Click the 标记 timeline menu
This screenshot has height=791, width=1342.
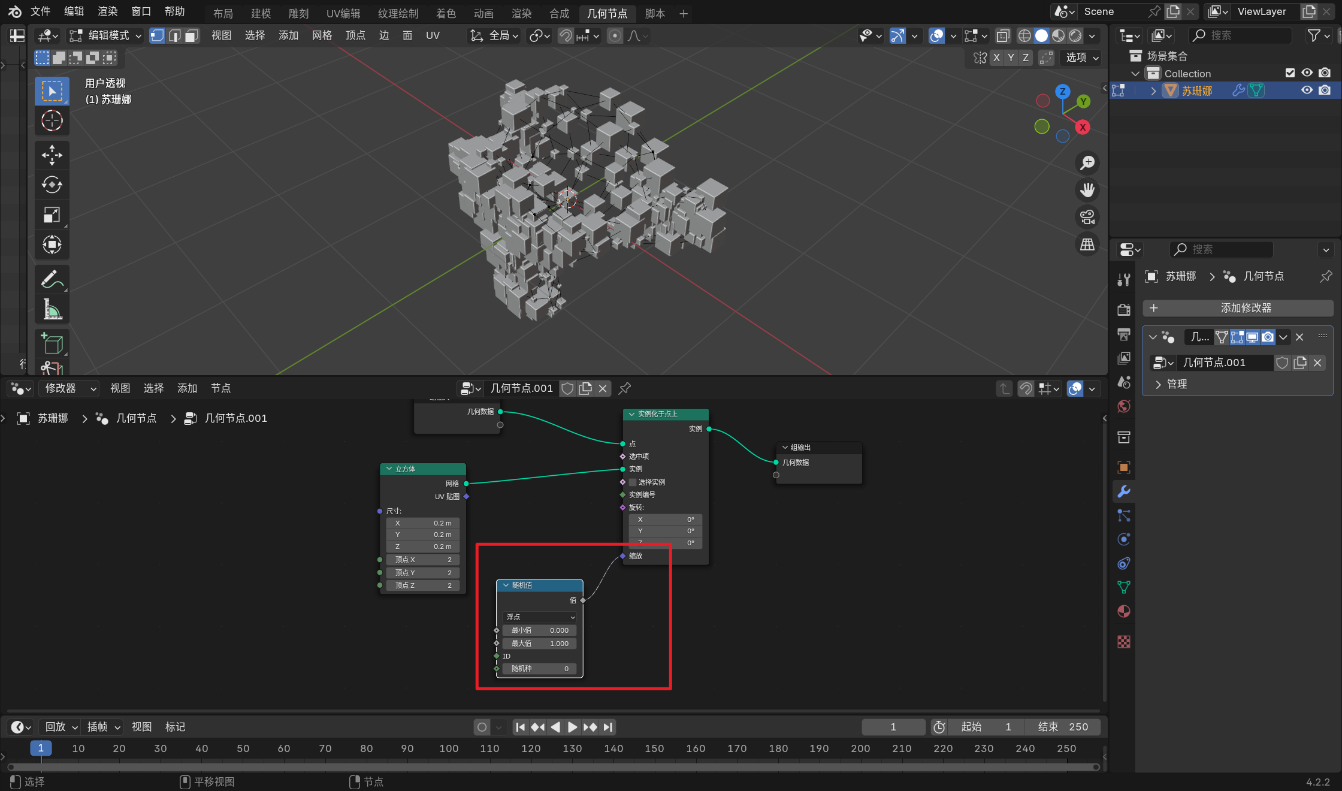coord(175,727)
